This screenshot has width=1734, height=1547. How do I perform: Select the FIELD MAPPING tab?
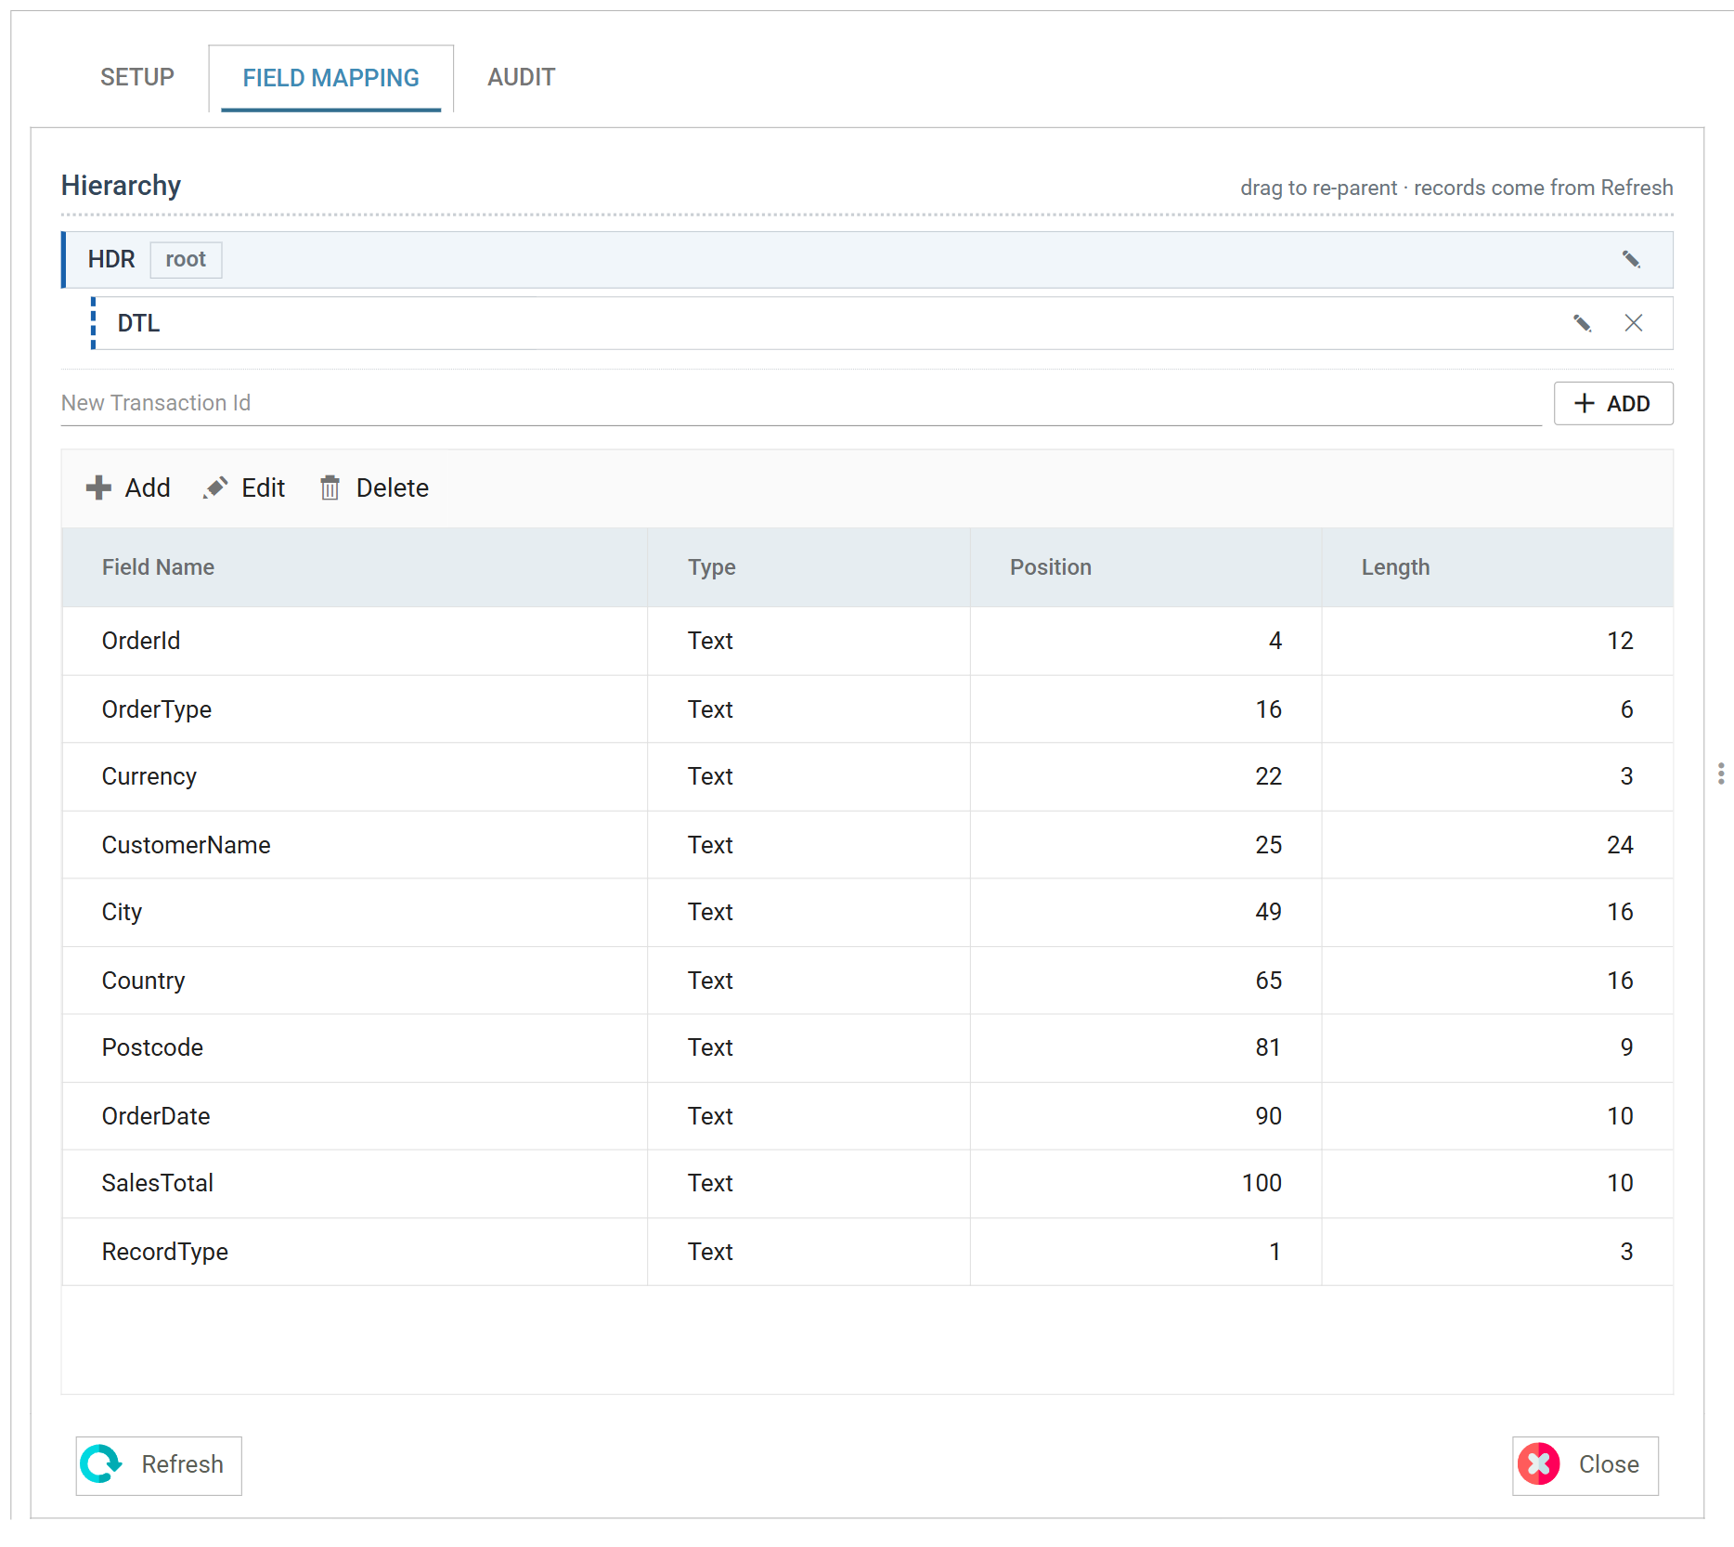(330, 78)
